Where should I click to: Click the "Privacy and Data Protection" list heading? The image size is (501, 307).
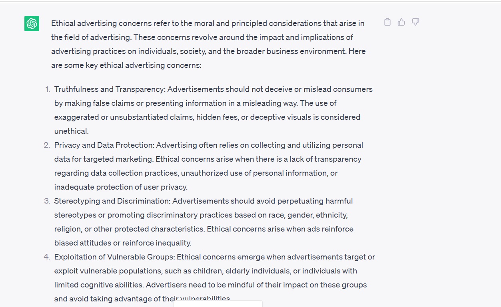[104, 145]
